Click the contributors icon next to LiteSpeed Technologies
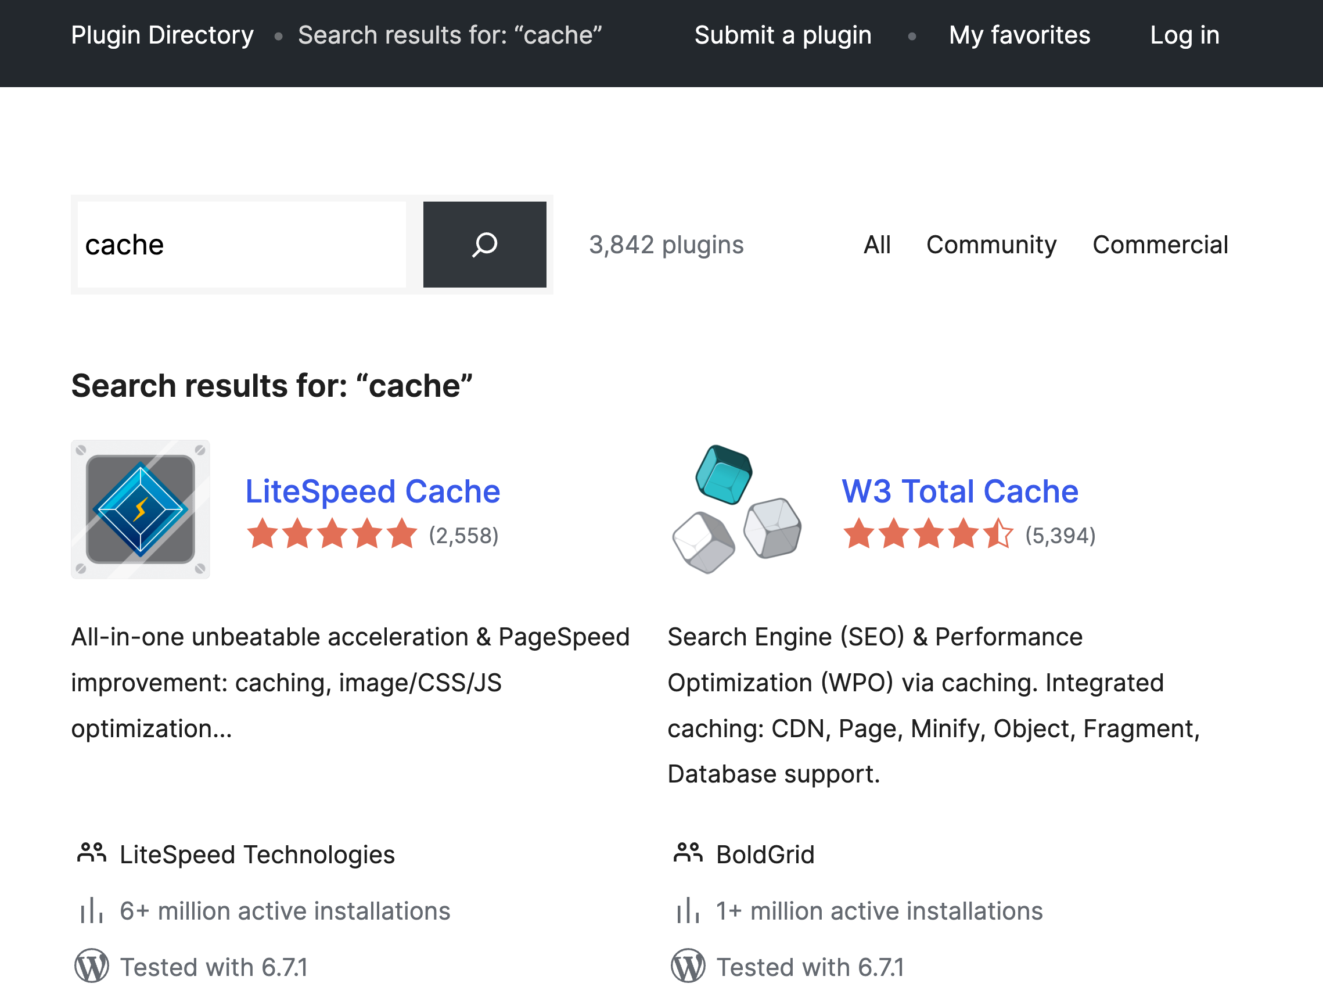Viewport: 1323px width, 1005px height. coord(92,853)
